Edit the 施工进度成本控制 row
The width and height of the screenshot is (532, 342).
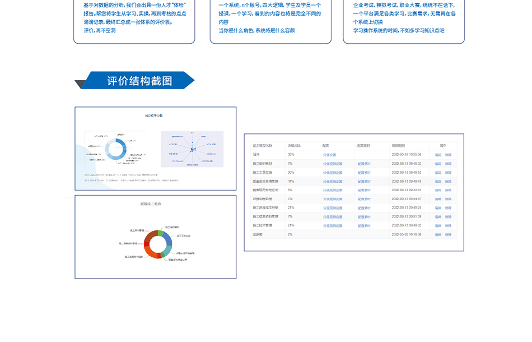coord(438,208)
